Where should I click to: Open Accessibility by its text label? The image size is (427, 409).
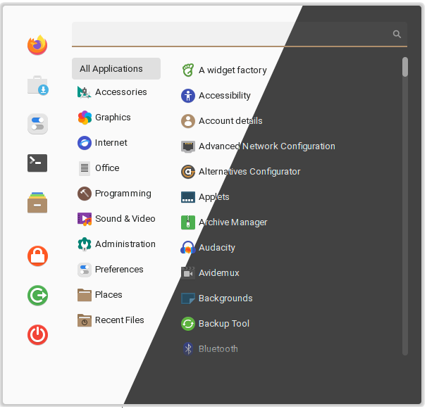pos(225,96)
